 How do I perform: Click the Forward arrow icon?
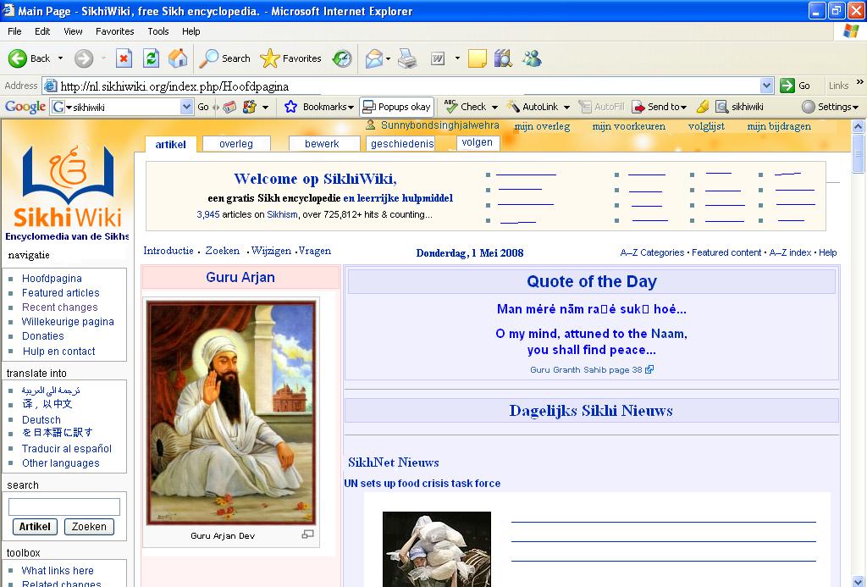[x=84, y=58]
